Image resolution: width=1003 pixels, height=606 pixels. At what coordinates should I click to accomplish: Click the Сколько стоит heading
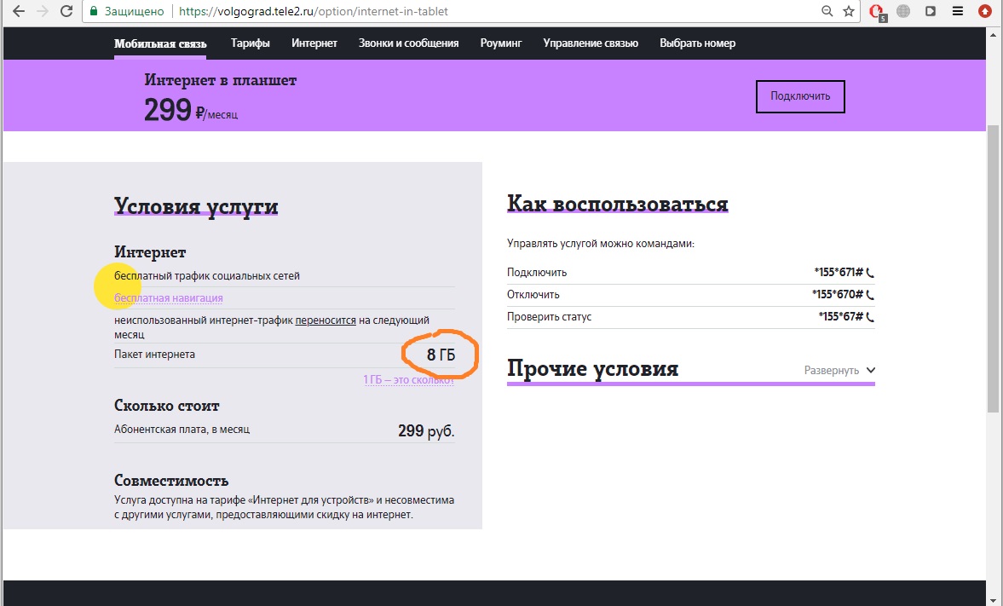(167, 406)
